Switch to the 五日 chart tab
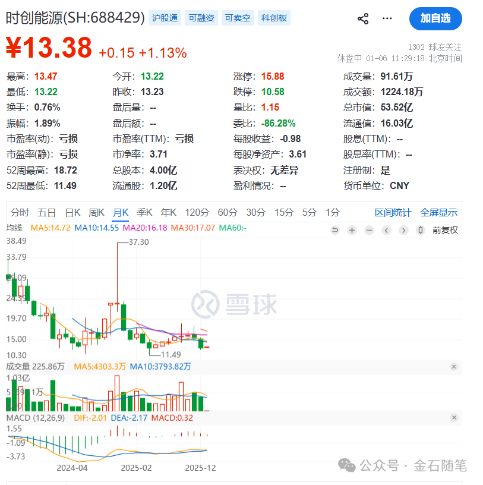 pos(46,213)
